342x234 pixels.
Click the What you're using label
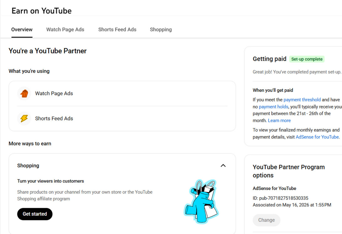(x=29, y=71)
